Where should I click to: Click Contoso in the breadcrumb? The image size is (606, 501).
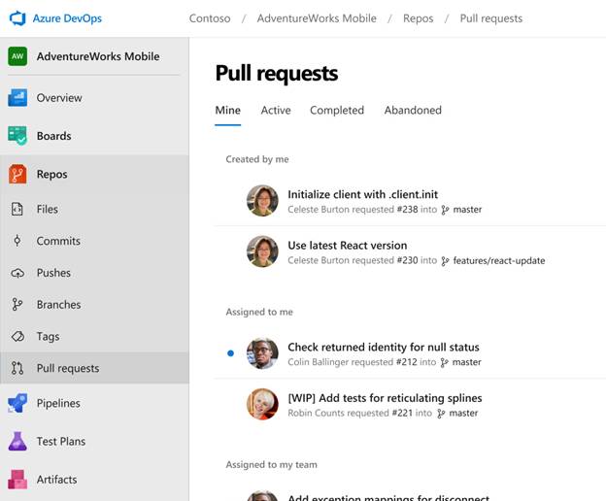[210, 18]
